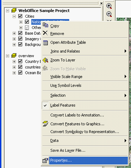Toggle the Ocean layer checkbox

[x=20, y=73]
